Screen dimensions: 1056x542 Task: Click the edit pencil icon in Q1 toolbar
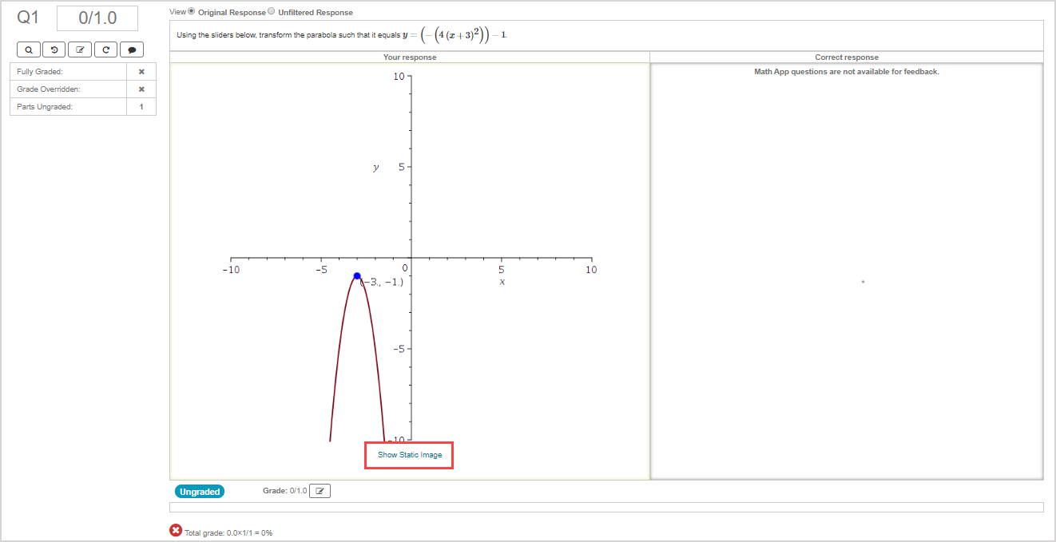click(x=80, y=50)
